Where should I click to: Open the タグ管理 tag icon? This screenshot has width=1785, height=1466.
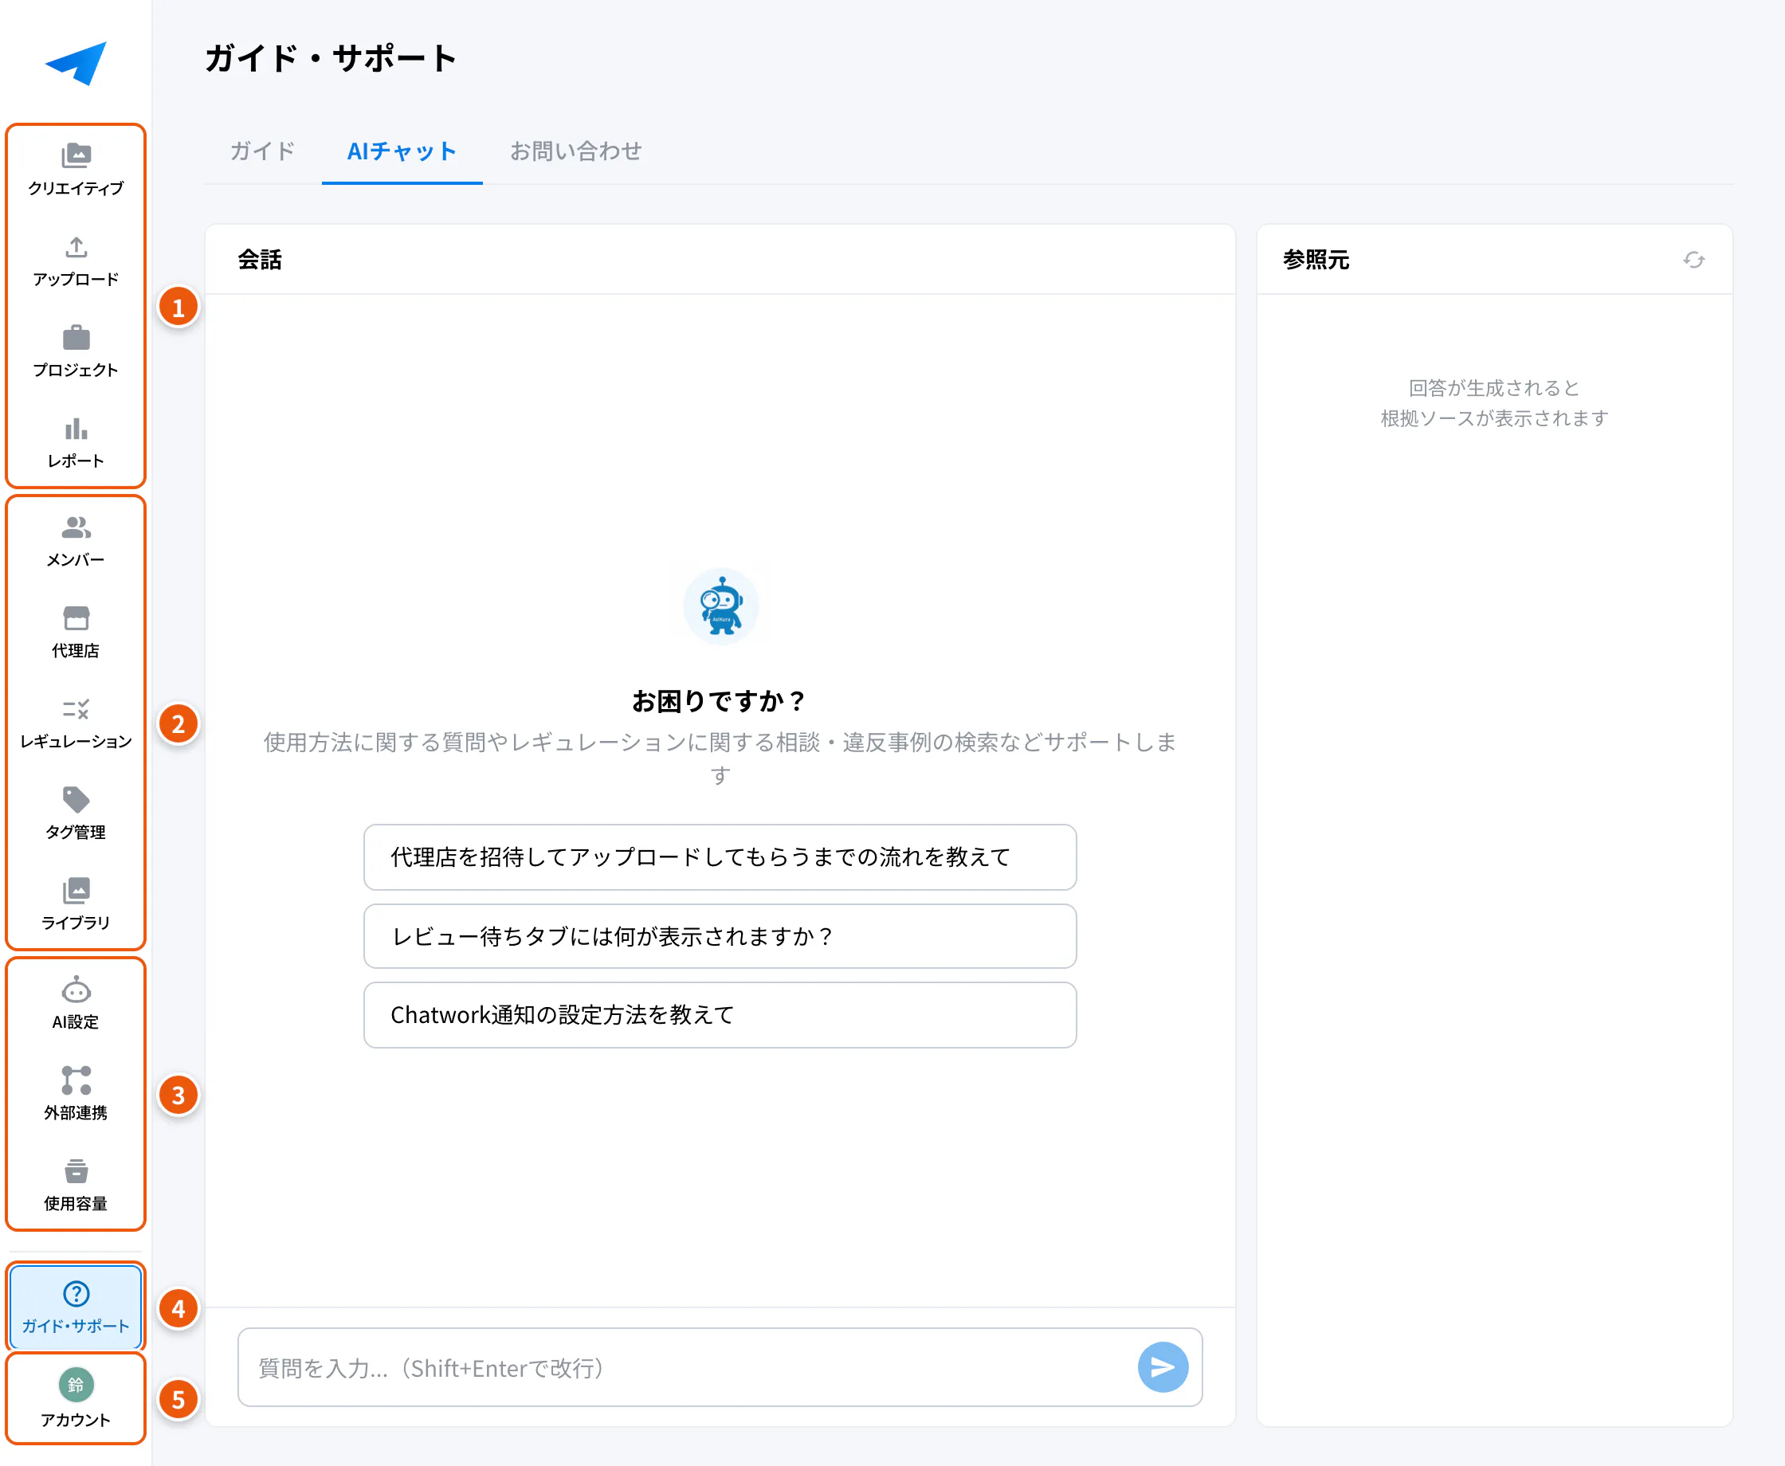tap(76, 800)
